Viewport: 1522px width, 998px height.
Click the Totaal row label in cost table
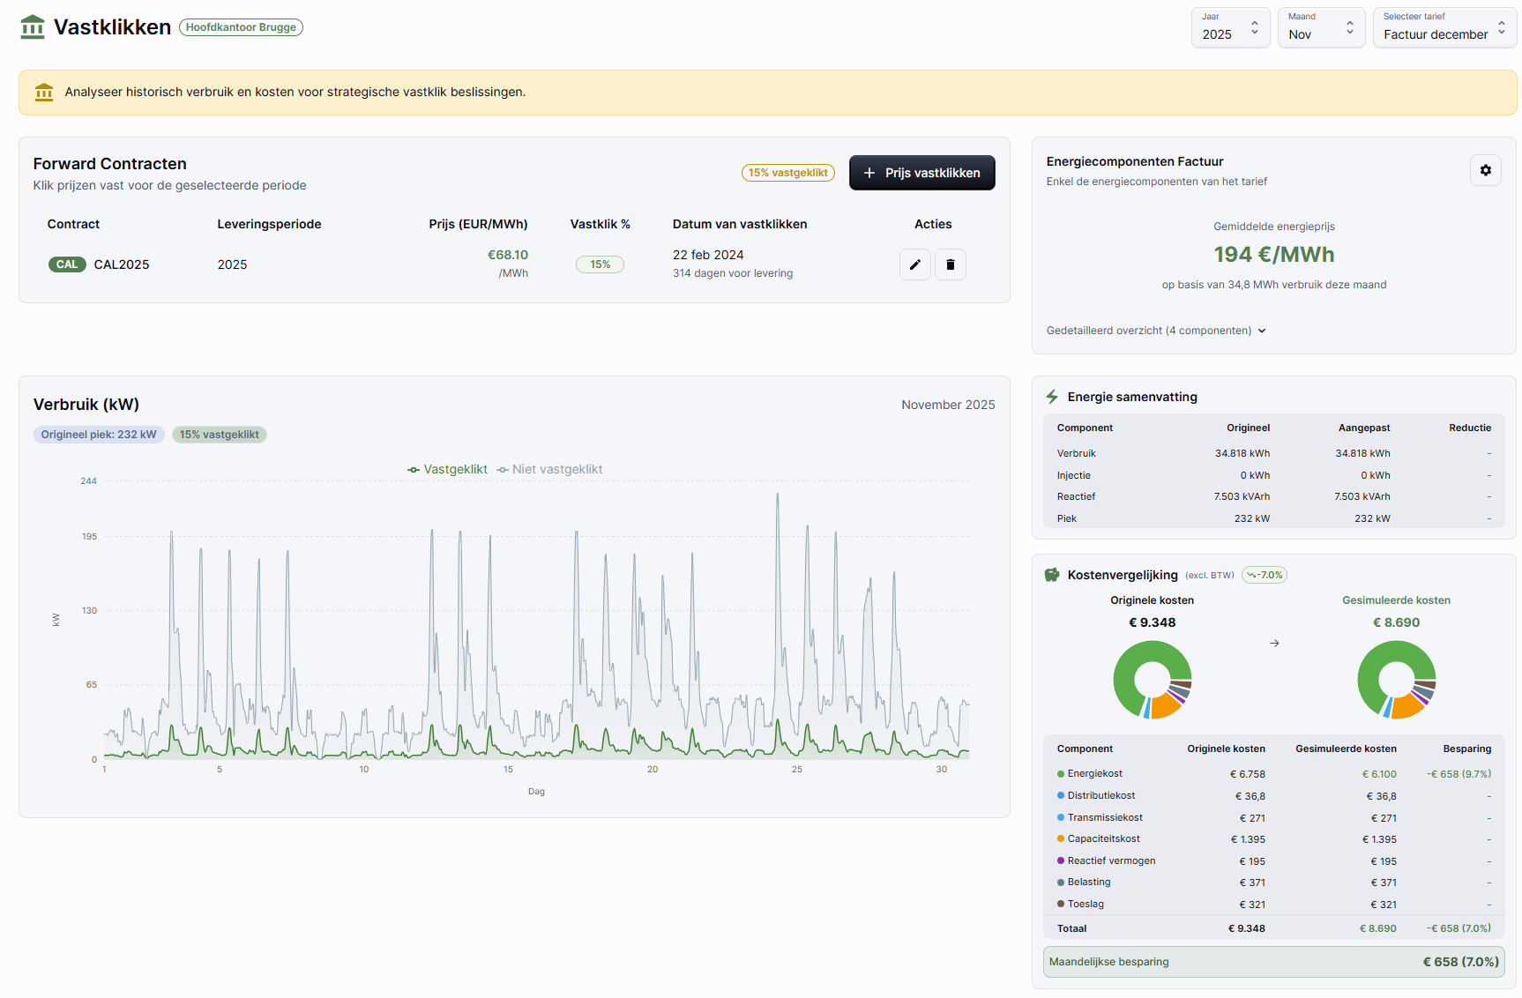(x=1071, y=928)
